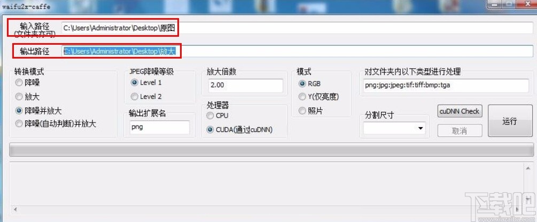Choose CUDA(通过cuDNN) processor option

(239, 129)
